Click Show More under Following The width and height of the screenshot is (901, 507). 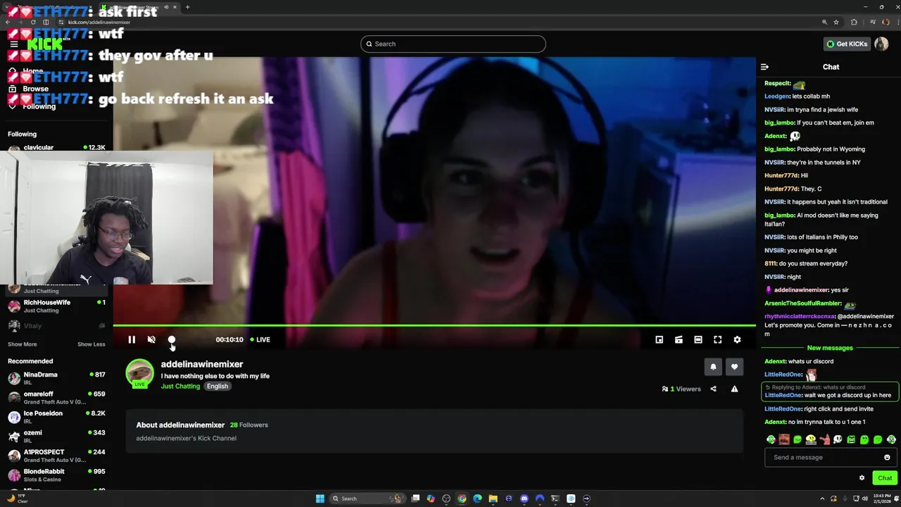coord(22,344)
